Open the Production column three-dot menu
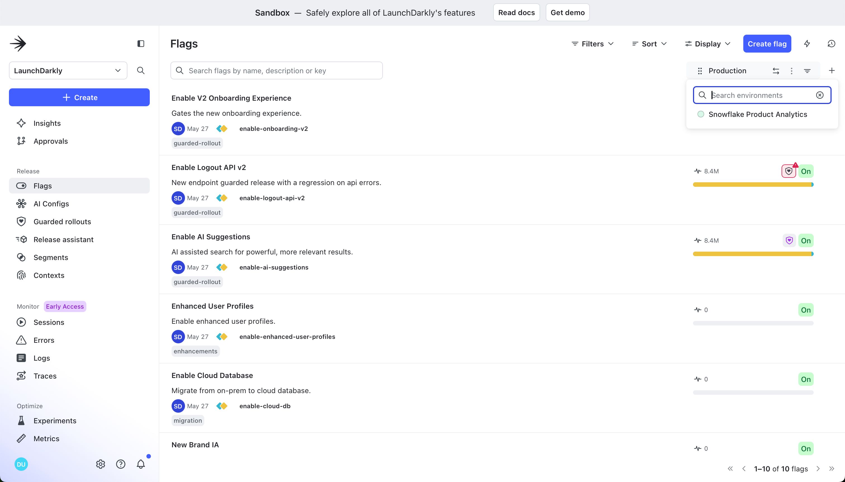The image size is (845, 482). (x=791, y=71)
